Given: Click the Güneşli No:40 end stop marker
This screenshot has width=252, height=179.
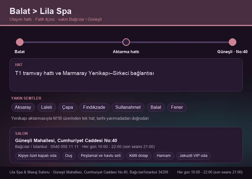Looking at the screenshot, I should click(232, 42).
